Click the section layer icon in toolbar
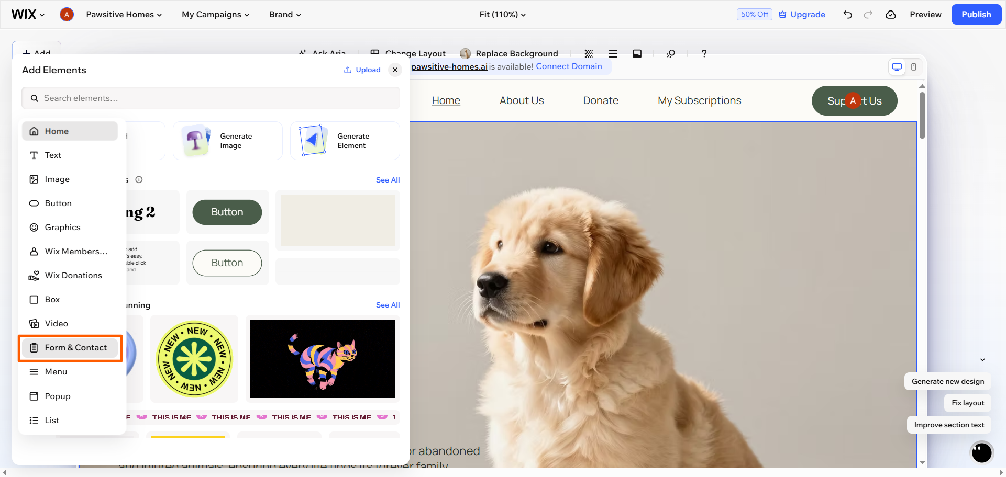Viewport: 1006px width, 477px height. coord(637,53)
